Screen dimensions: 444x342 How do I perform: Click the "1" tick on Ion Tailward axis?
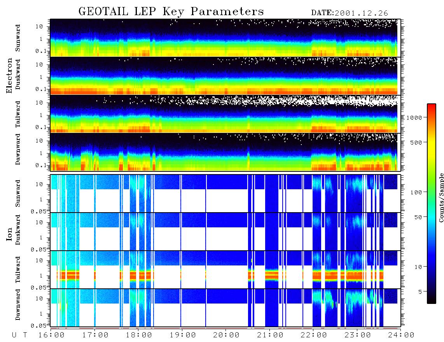click(41, 276)
